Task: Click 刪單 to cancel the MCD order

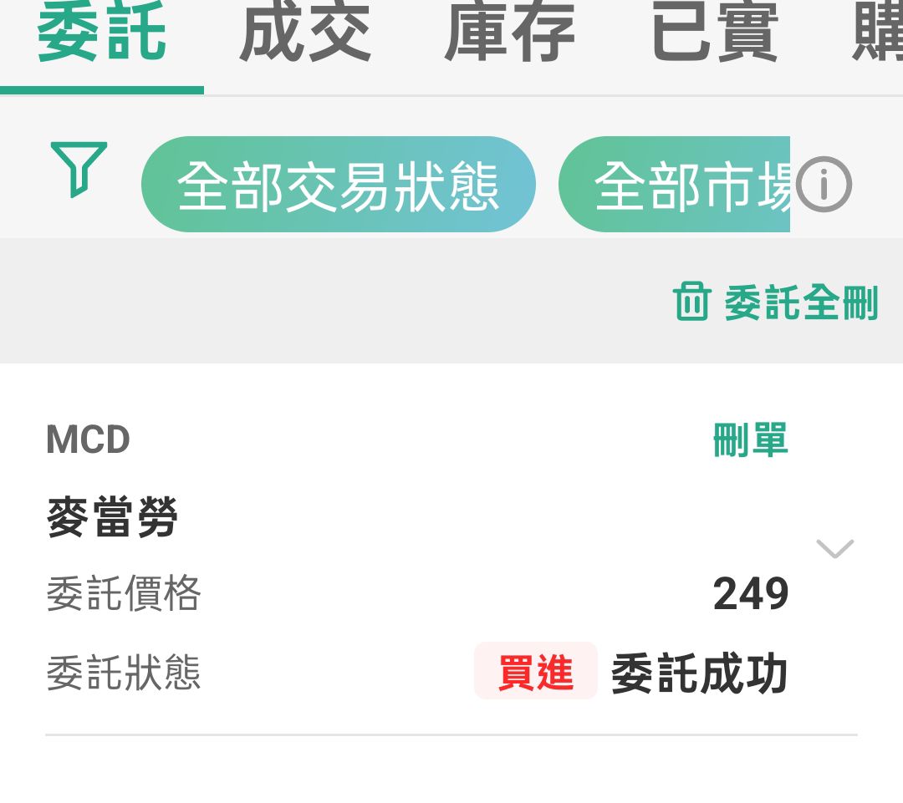Action: click(750, 440)
